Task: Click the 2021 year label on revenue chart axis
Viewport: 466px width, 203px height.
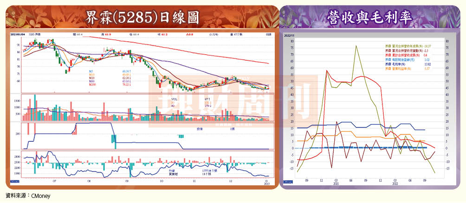Action: coord(336,183)
